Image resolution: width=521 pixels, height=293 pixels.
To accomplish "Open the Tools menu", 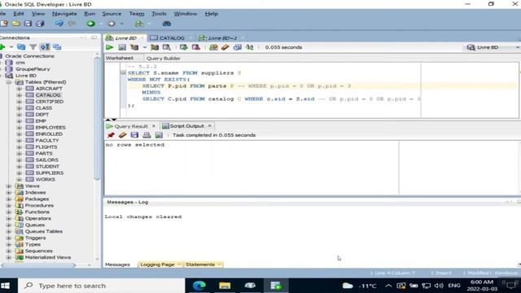I will pos(159,14).
